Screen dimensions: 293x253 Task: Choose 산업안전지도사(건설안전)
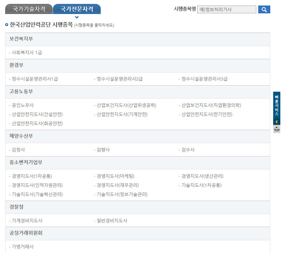[x=37, y=114]
